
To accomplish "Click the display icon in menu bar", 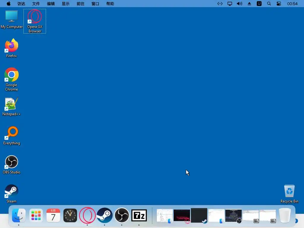I will coord(230,4).
